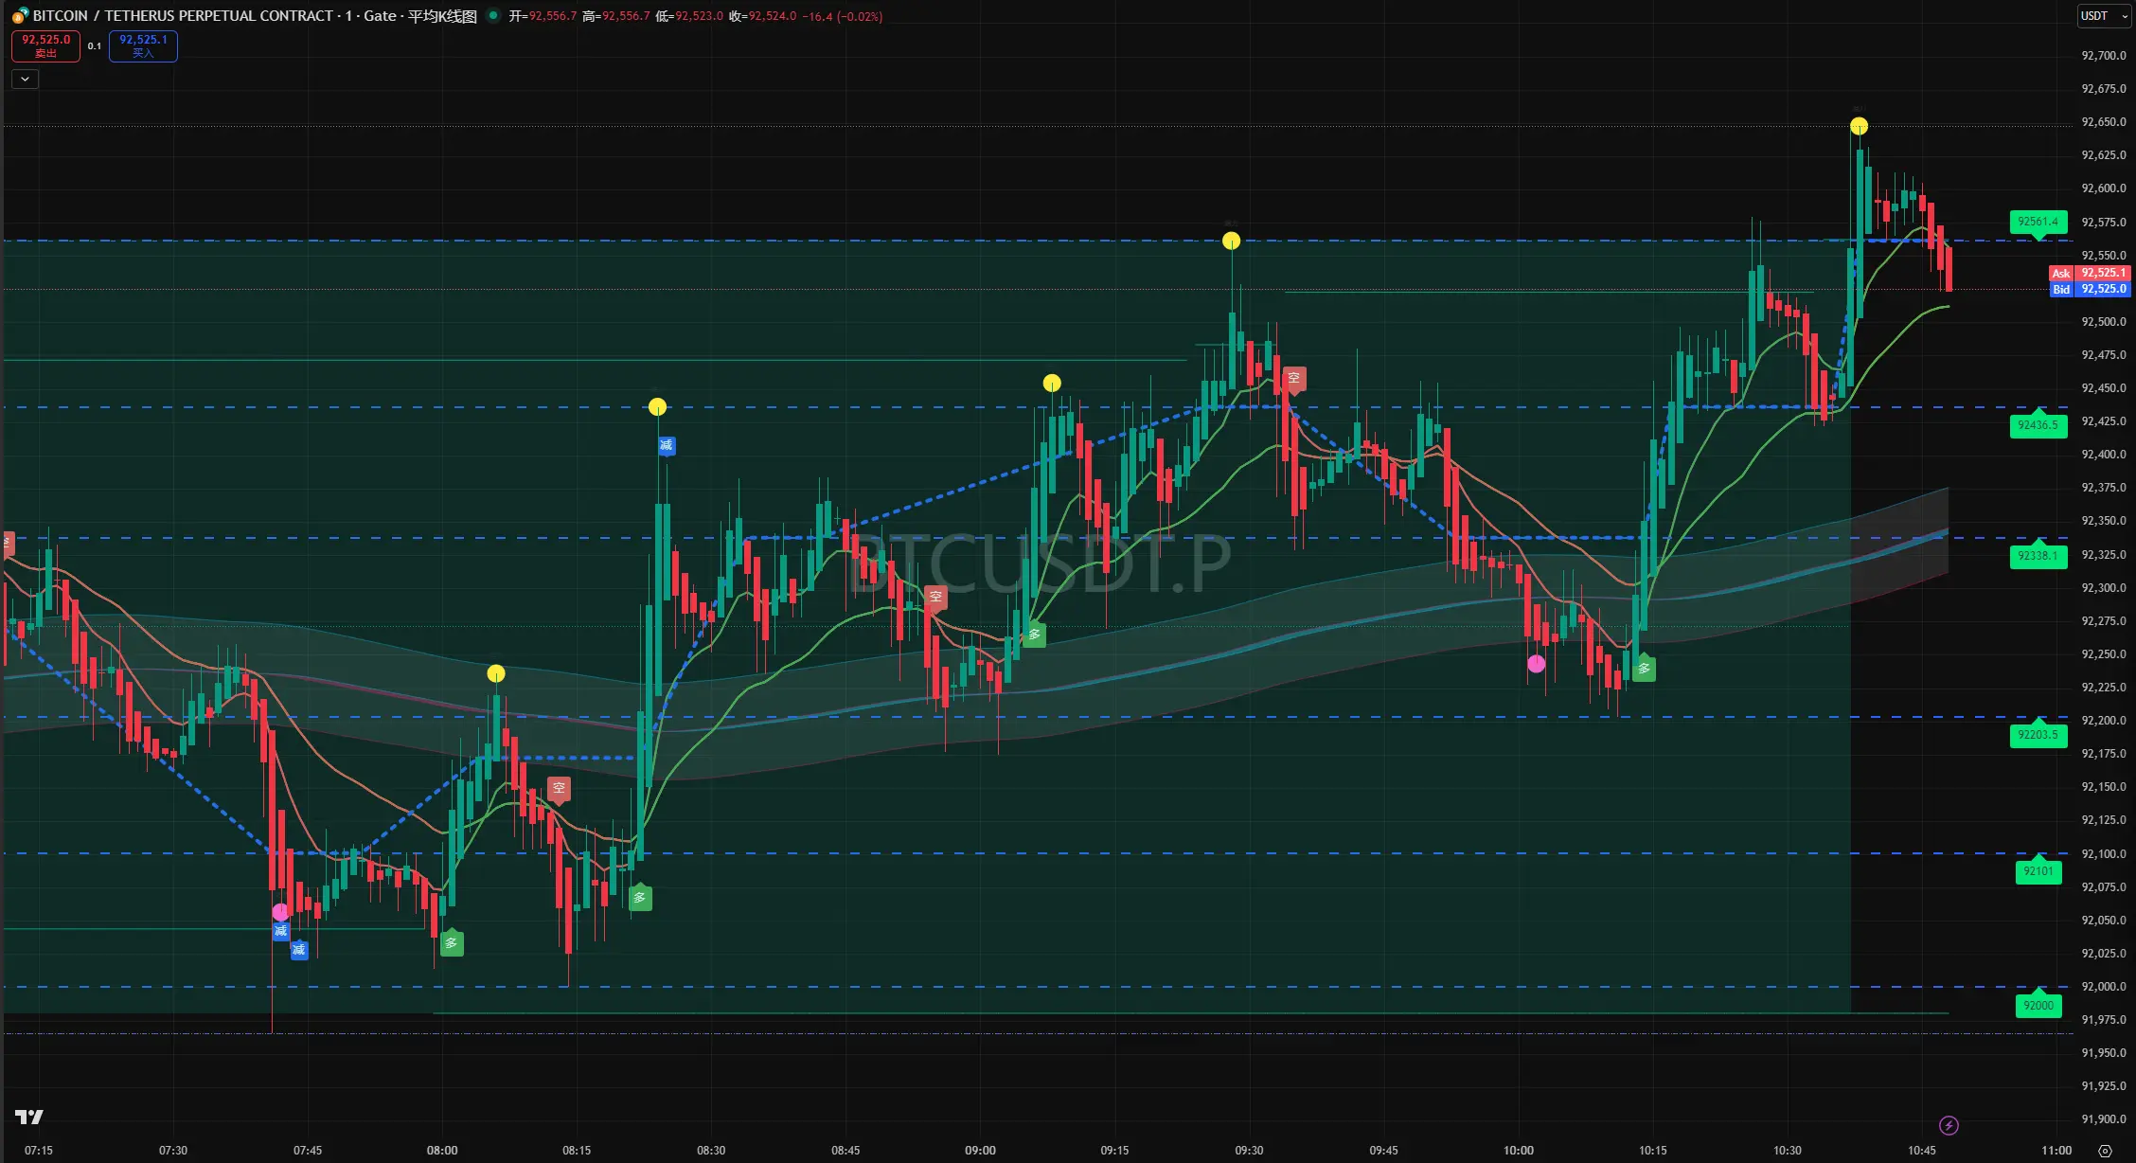Open the USDT currency dropdown
The height and width of the screenshot is (1163, 2136).
click(x=2104, y=16)
